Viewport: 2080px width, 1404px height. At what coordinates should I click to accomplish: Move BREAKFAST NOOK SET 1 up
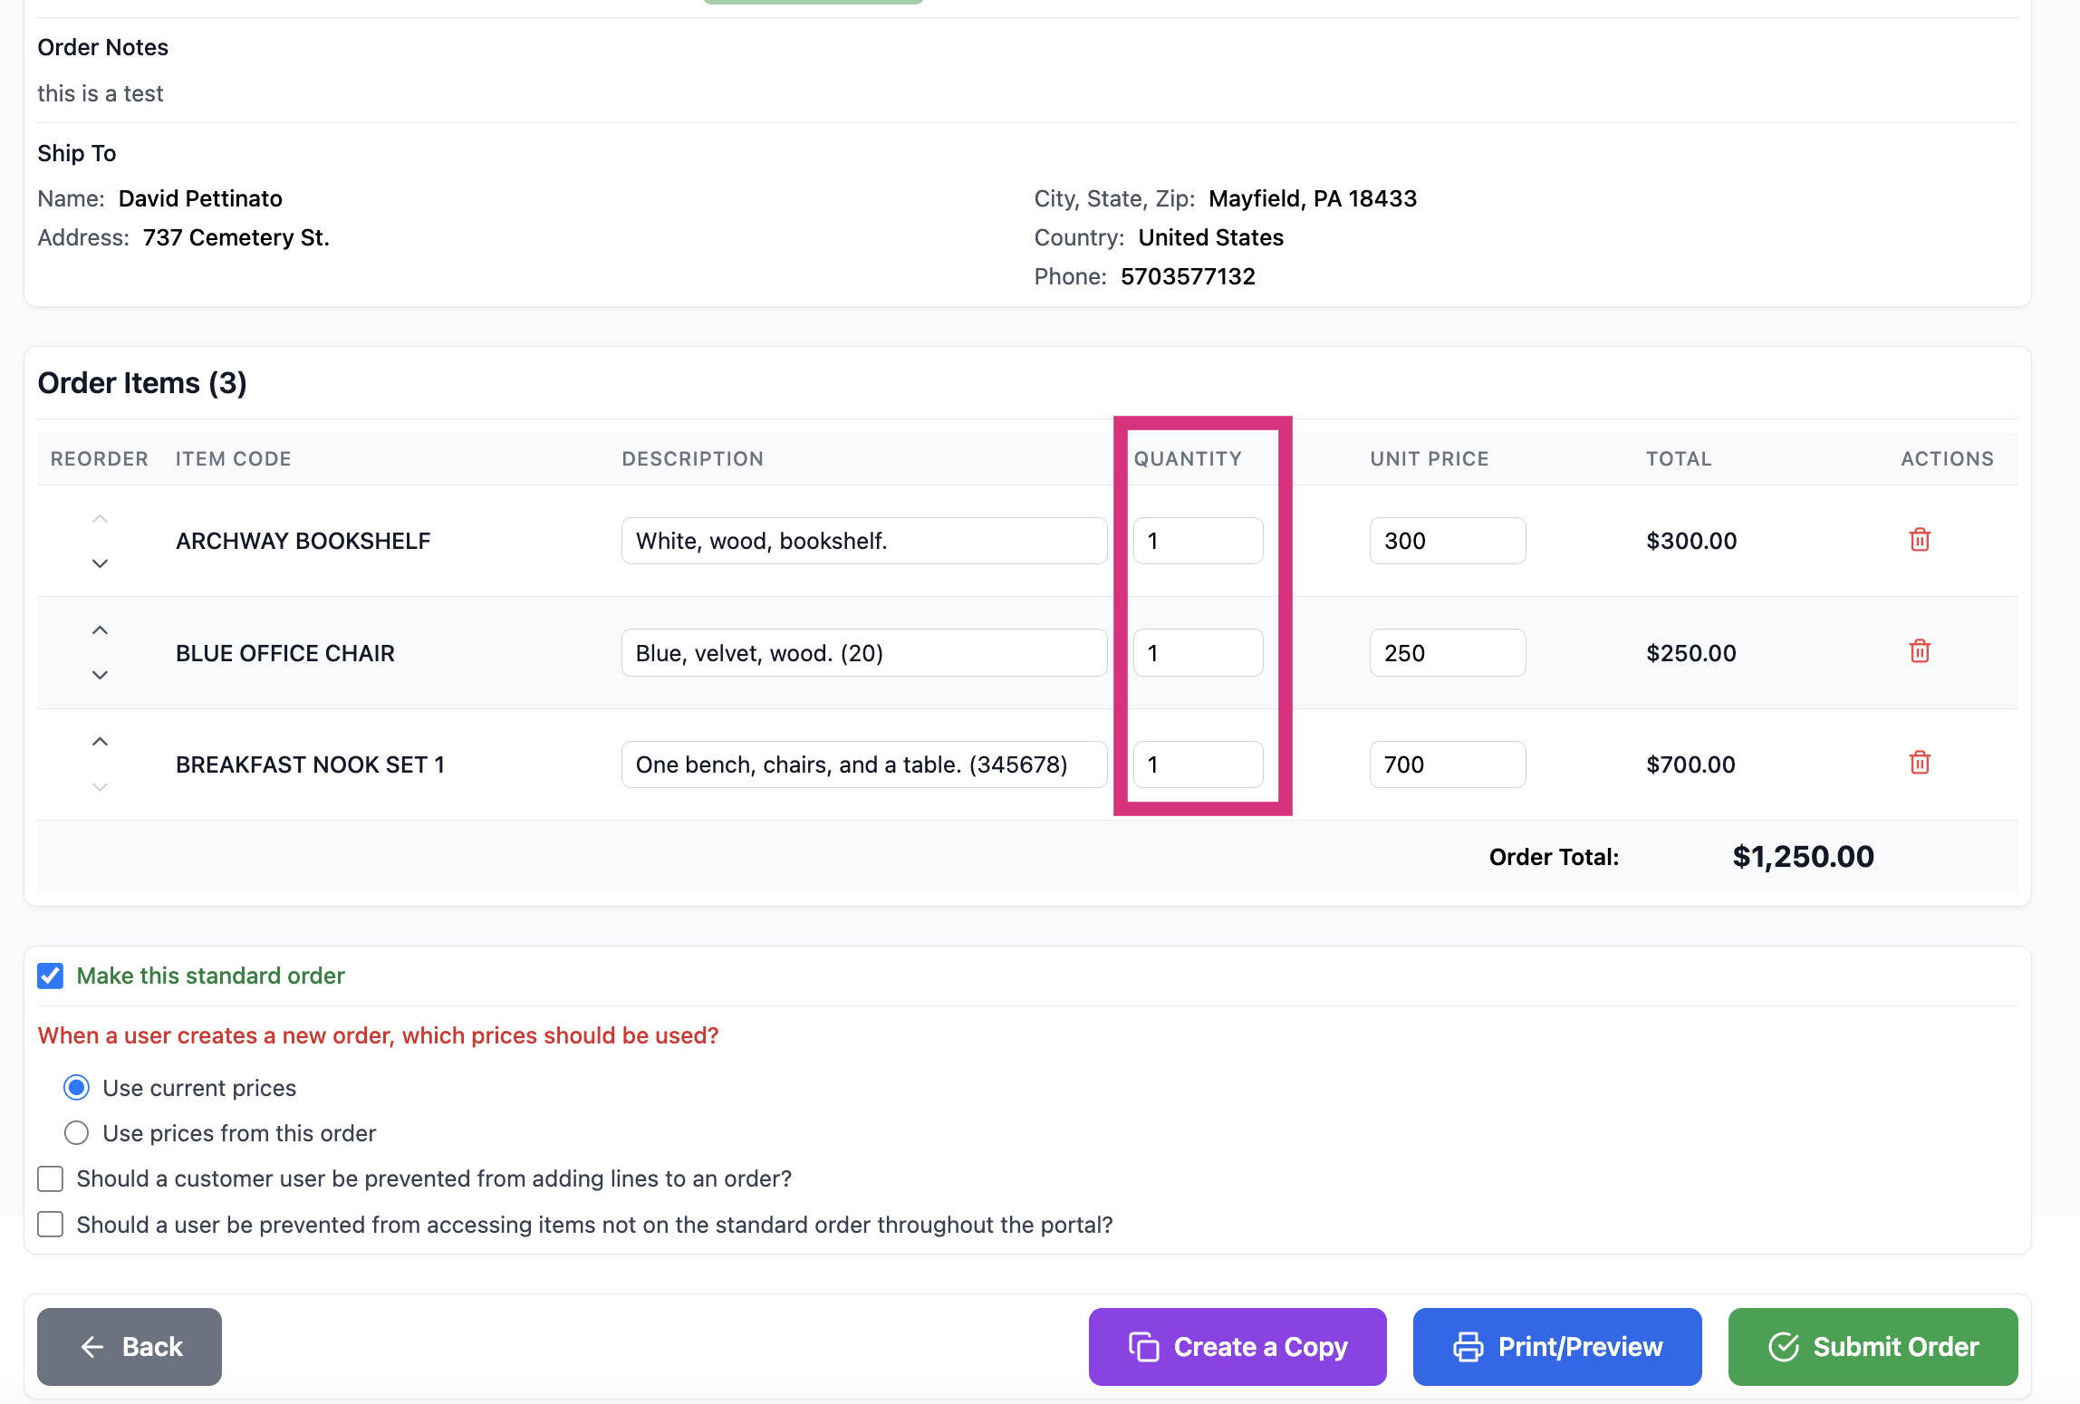point(100,742)
